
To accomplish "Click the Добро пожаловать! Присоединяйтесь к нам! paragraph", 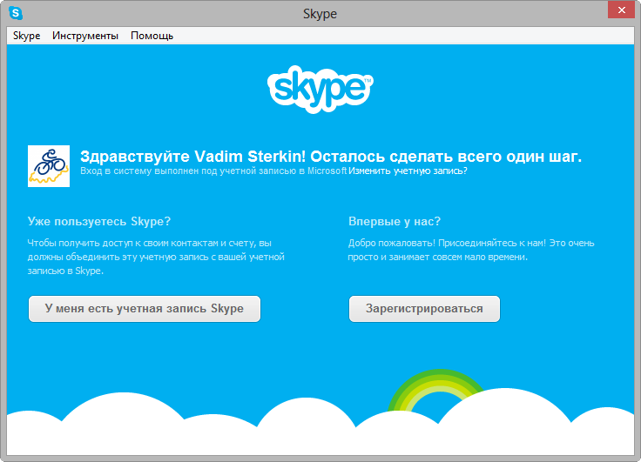I will coord(471,250).
